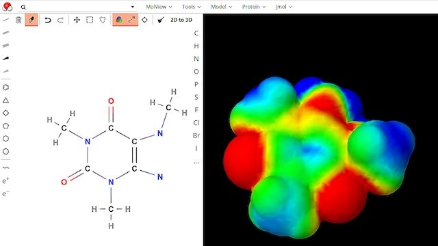Choose the lasso selection tool

coord(103,20)
